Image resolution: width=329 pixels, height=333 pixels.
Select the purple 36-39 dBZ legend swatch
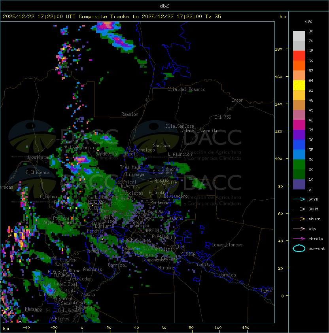[299, 135]
